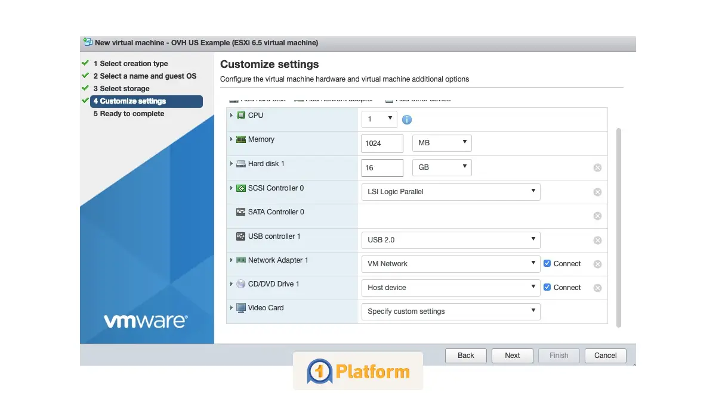
Task: Click the Hard disk 1 icon
Action: [242, 163]
